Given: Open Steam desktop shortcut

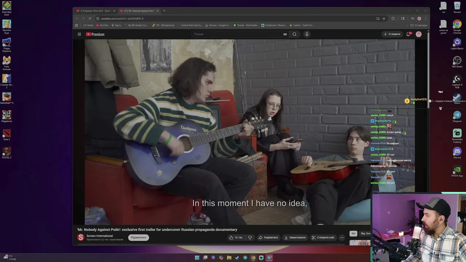Looking at the screenshot, I should tap(457, 98).
